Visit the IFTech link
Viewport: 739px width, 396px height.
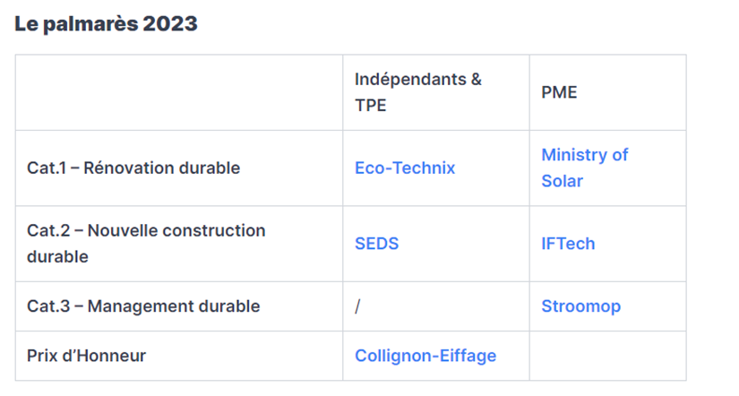point(568,244)
